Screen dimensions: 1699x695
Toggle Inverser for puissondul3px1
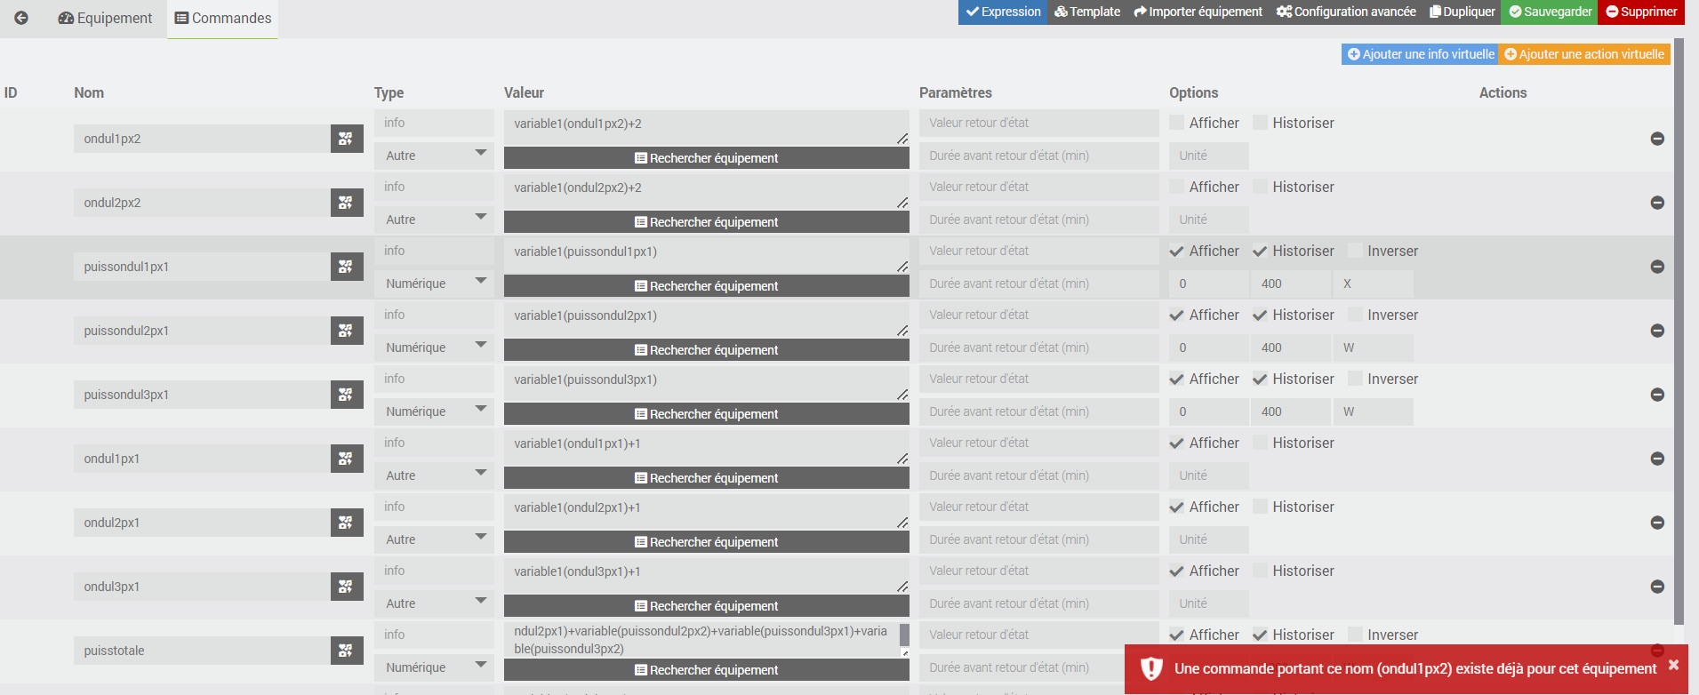coord(1355,379)
